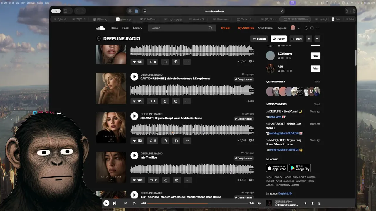Download on the App Store badge
The width and height of the screenshot is (376, 211).
point(277,168)
